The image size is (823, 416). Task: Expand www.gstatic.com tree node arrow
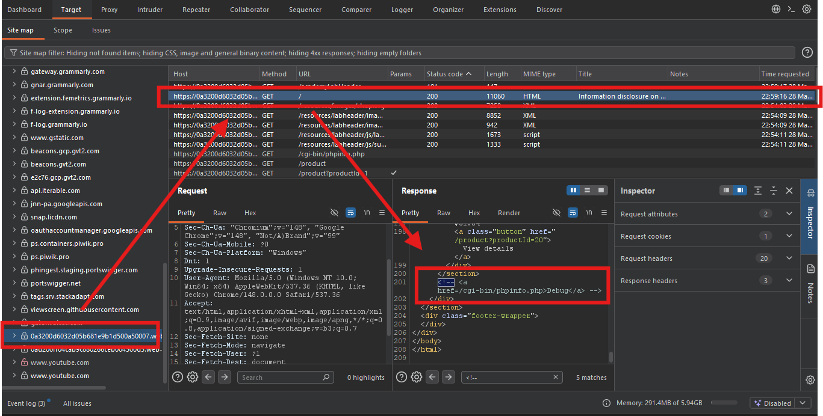click(14, 138)
